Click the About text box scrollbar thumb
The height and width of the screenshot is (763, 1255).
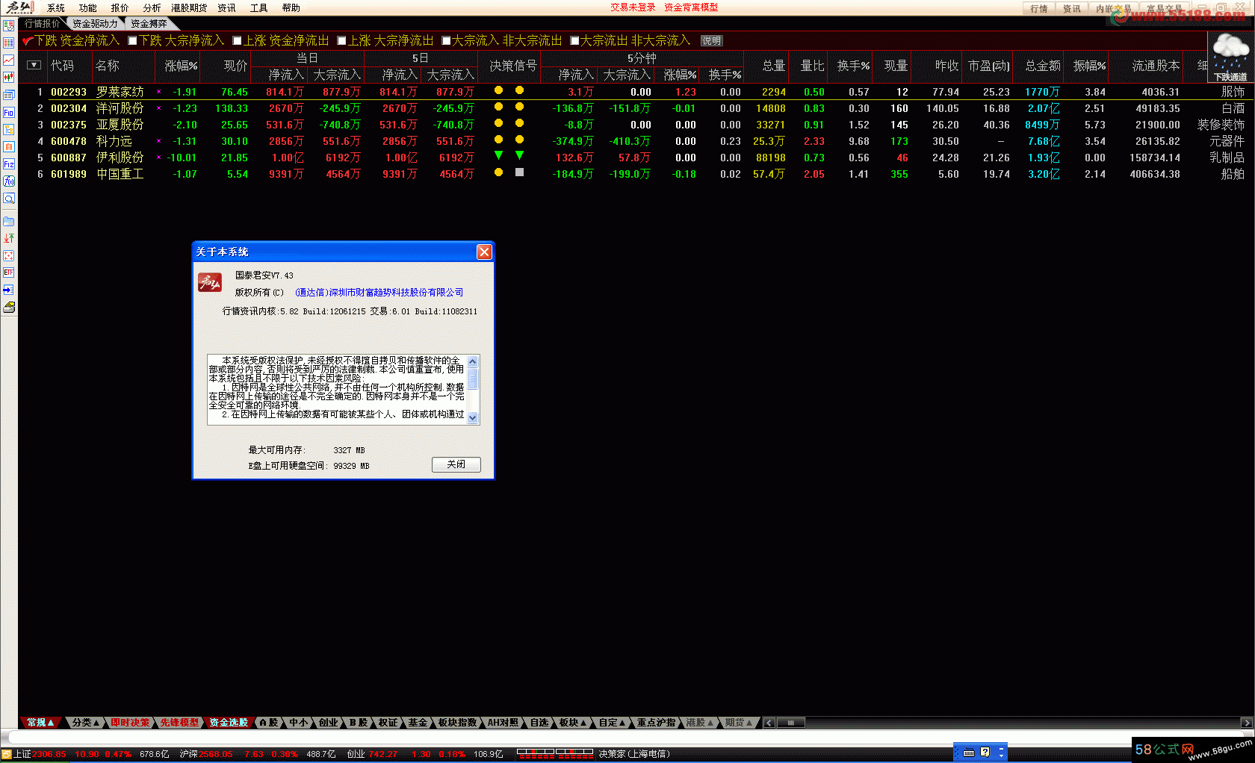(472, 378)
